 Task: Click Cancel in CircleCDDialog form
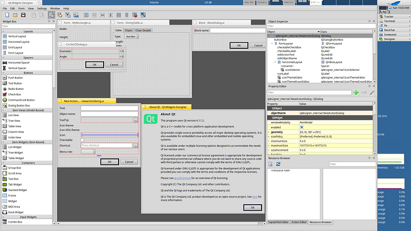(x=114, y=65)
